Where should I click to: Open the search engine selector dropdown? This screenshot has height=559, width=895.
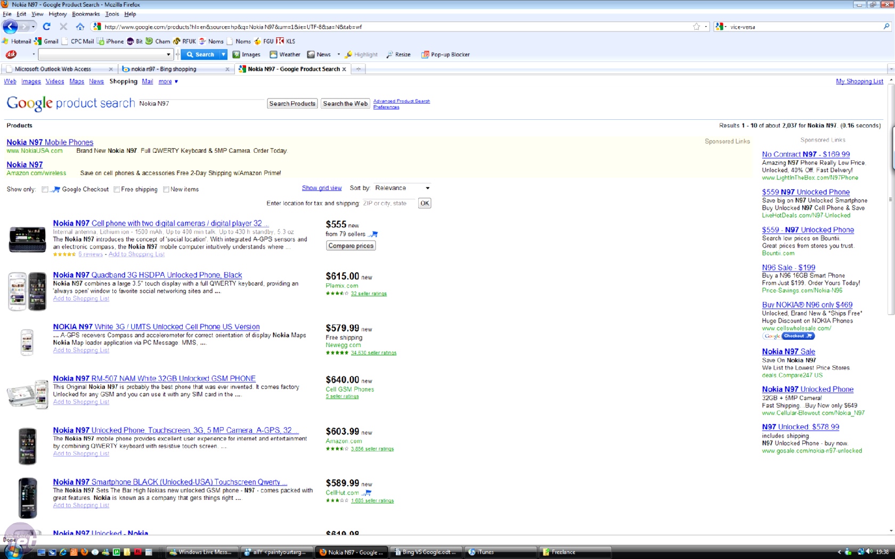(x=721, y=27)
